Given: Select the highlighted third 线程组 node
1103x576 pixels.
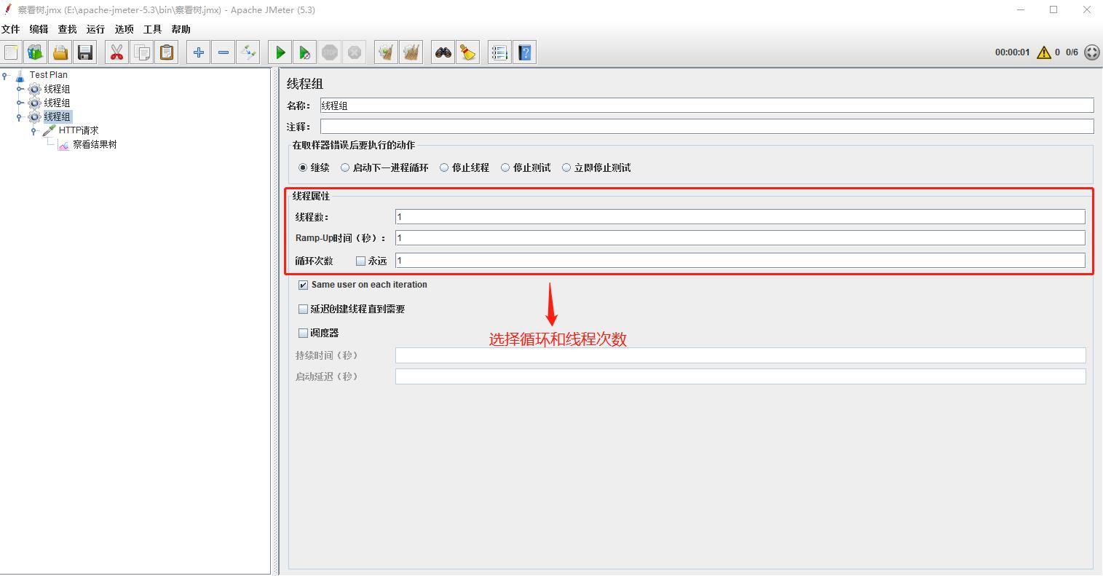Looking at the screenshot, I should pyautogui.click(x=57, y=117).
